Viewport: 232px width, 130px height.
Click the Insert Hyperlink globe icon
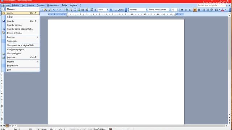[x=67, y=10]
